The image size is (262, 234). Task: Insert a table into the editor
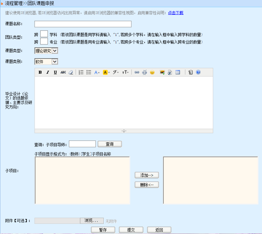pos(178,72)
